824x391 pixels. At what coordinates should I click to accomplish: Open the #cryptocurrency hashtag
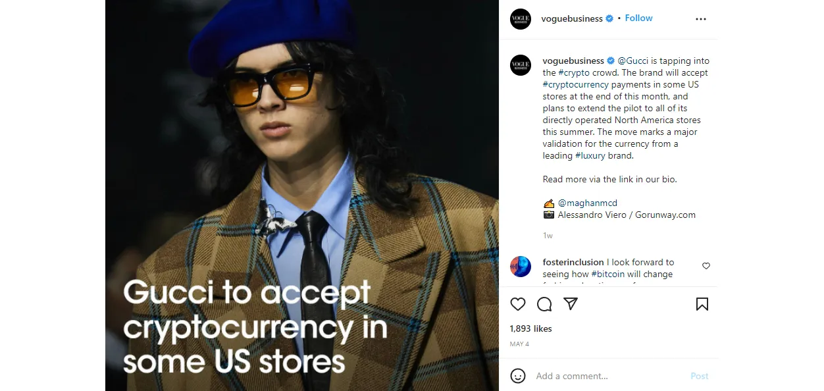point(576,85)
